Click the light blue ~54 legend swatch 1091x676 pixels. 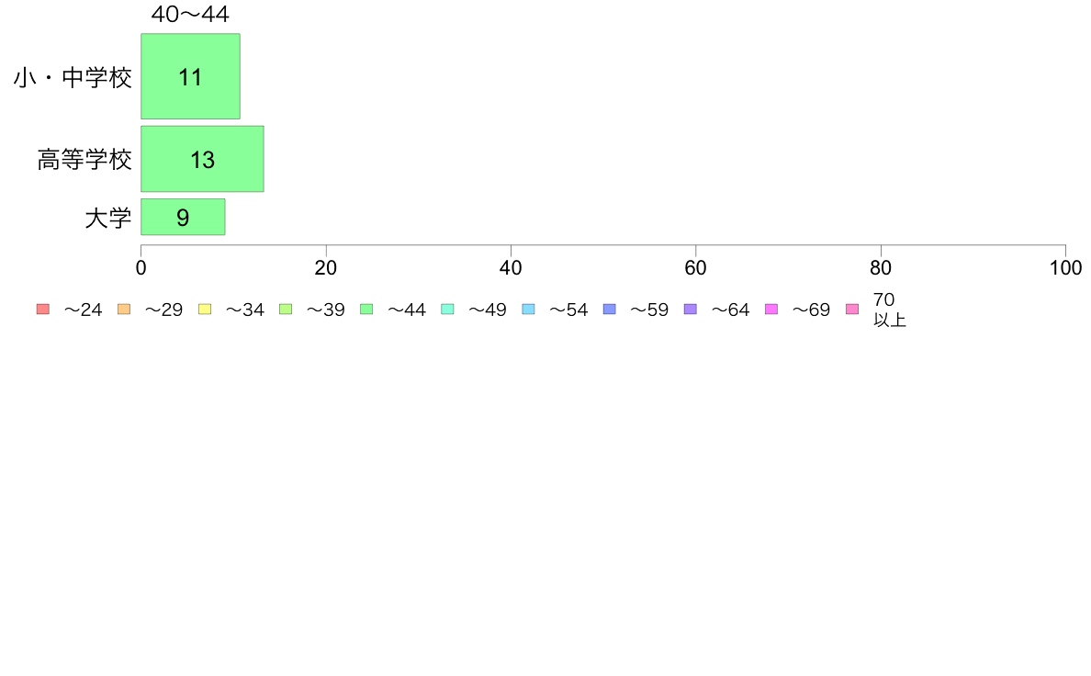(528, 310)
